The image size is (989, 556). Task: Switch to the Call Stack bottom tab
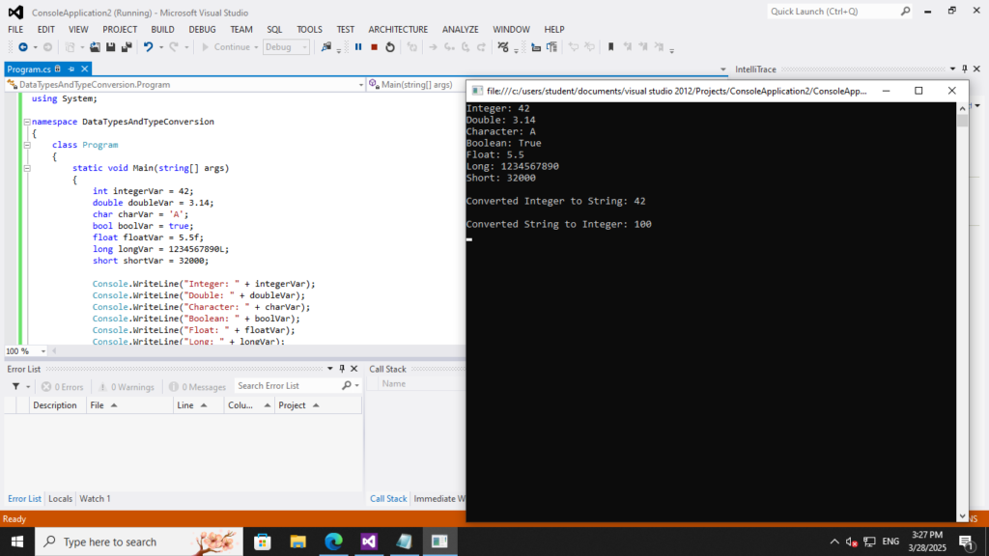point(388,499)
